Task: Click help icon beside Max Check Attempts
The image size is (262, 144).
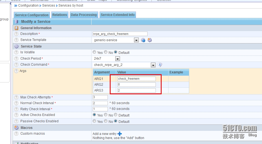Action: pos(16,97)
